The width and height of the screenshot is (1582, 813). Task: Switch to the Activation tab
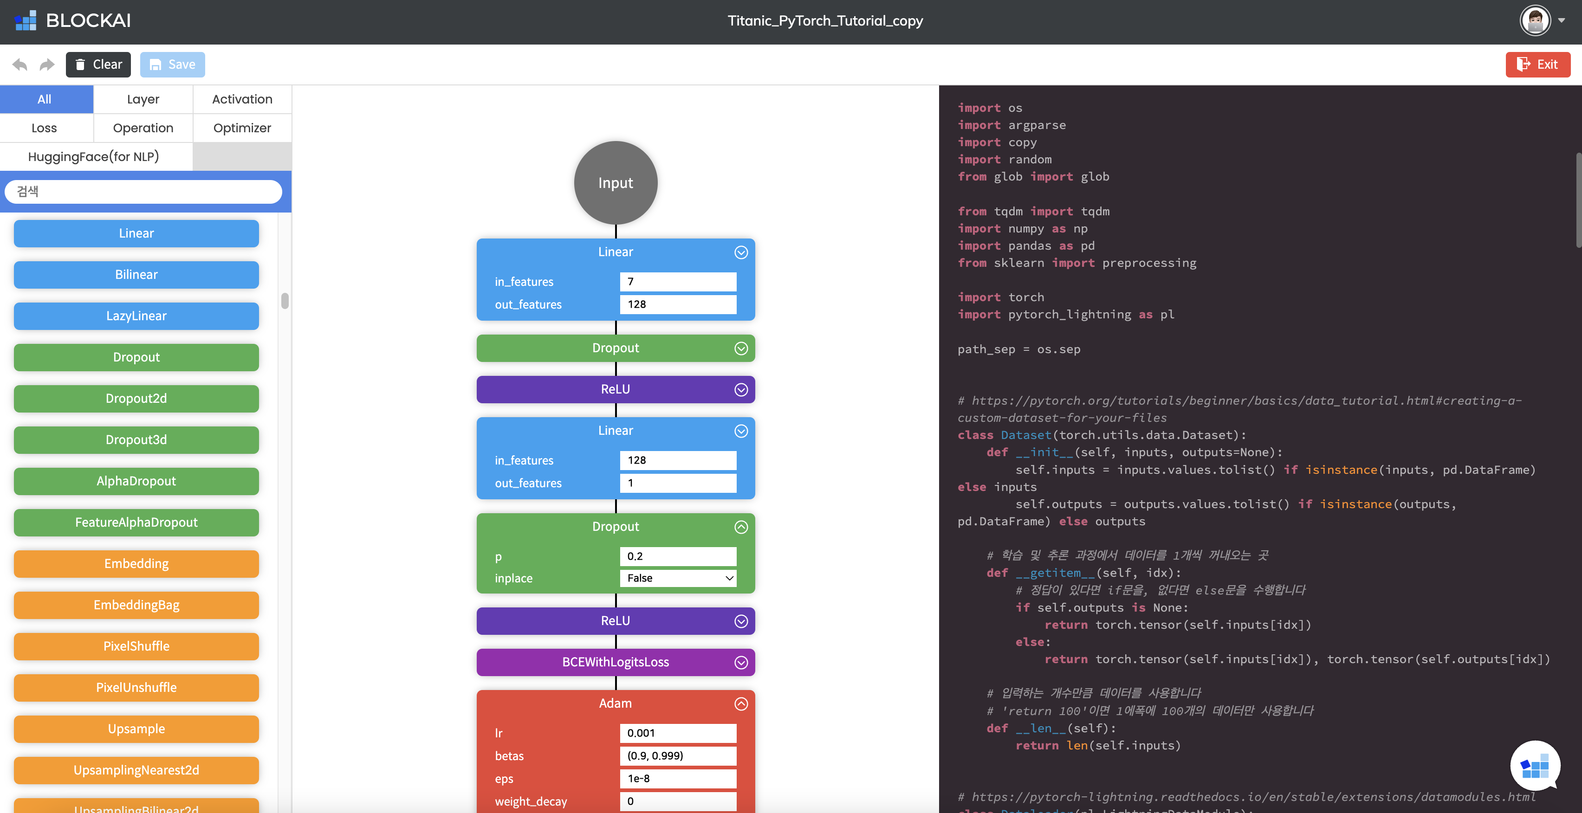point(242,99)
